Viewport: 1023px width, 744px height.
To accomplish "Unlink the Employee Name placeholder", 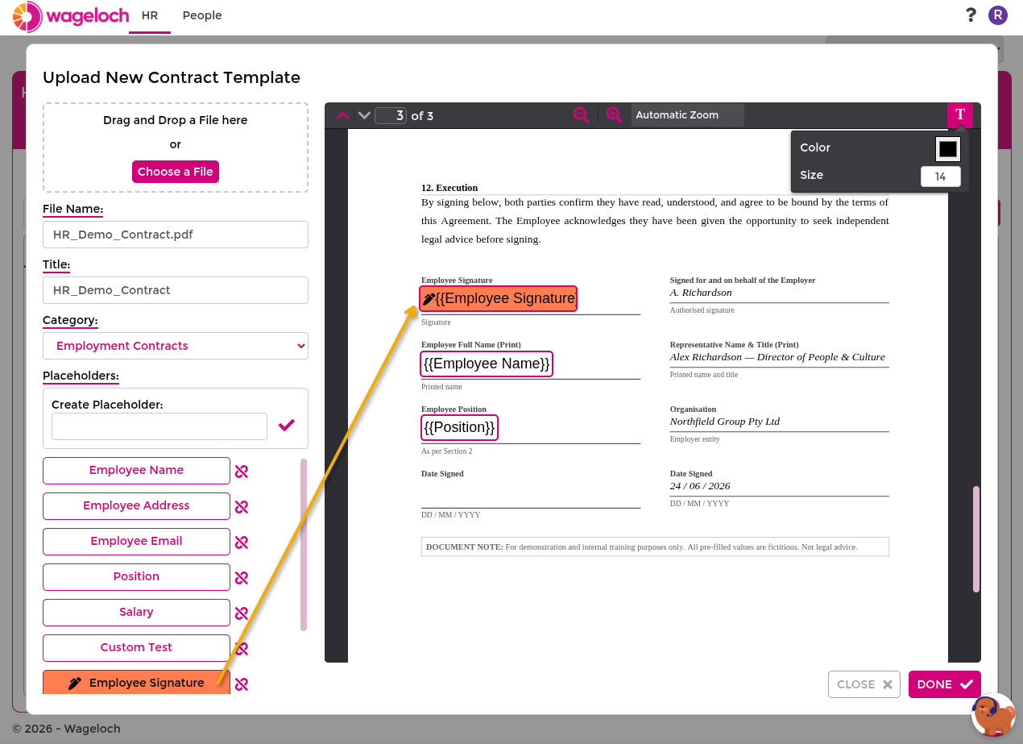I will coord(241,472).
